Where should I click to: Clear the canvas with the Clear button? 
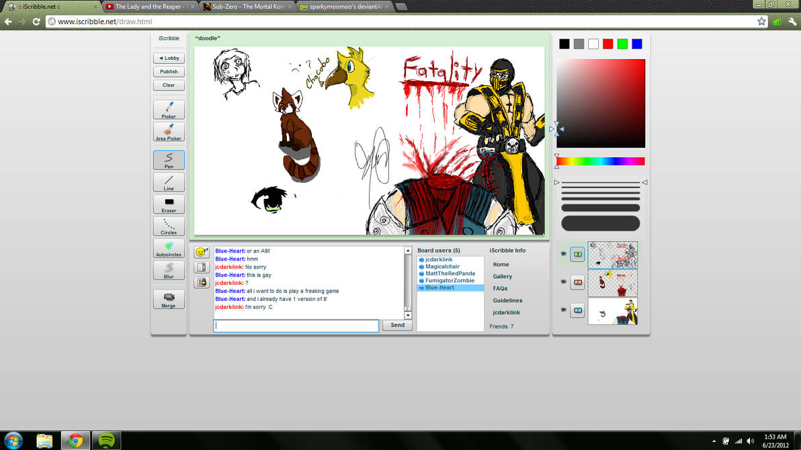point(169,85)
